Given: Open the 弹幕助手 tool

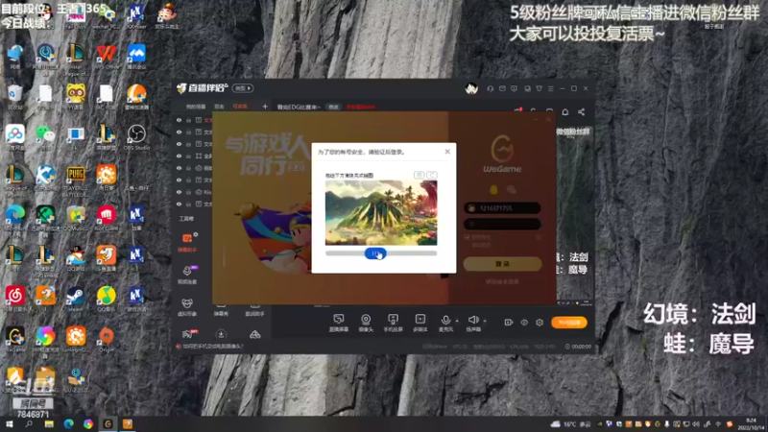Looking at the screenshot, I should pos(187,242).
